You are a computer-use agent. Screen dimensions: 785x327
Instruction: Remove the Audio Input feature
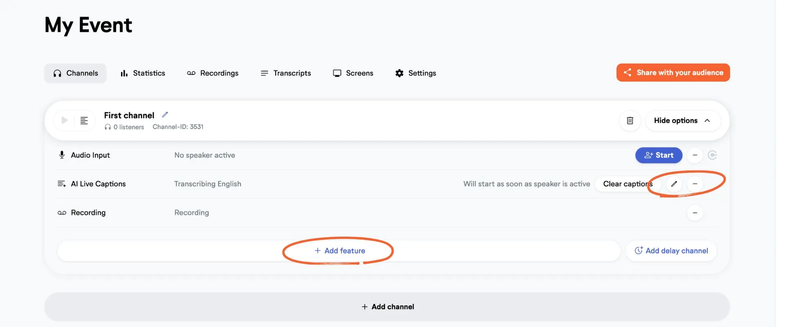(695, 155)
